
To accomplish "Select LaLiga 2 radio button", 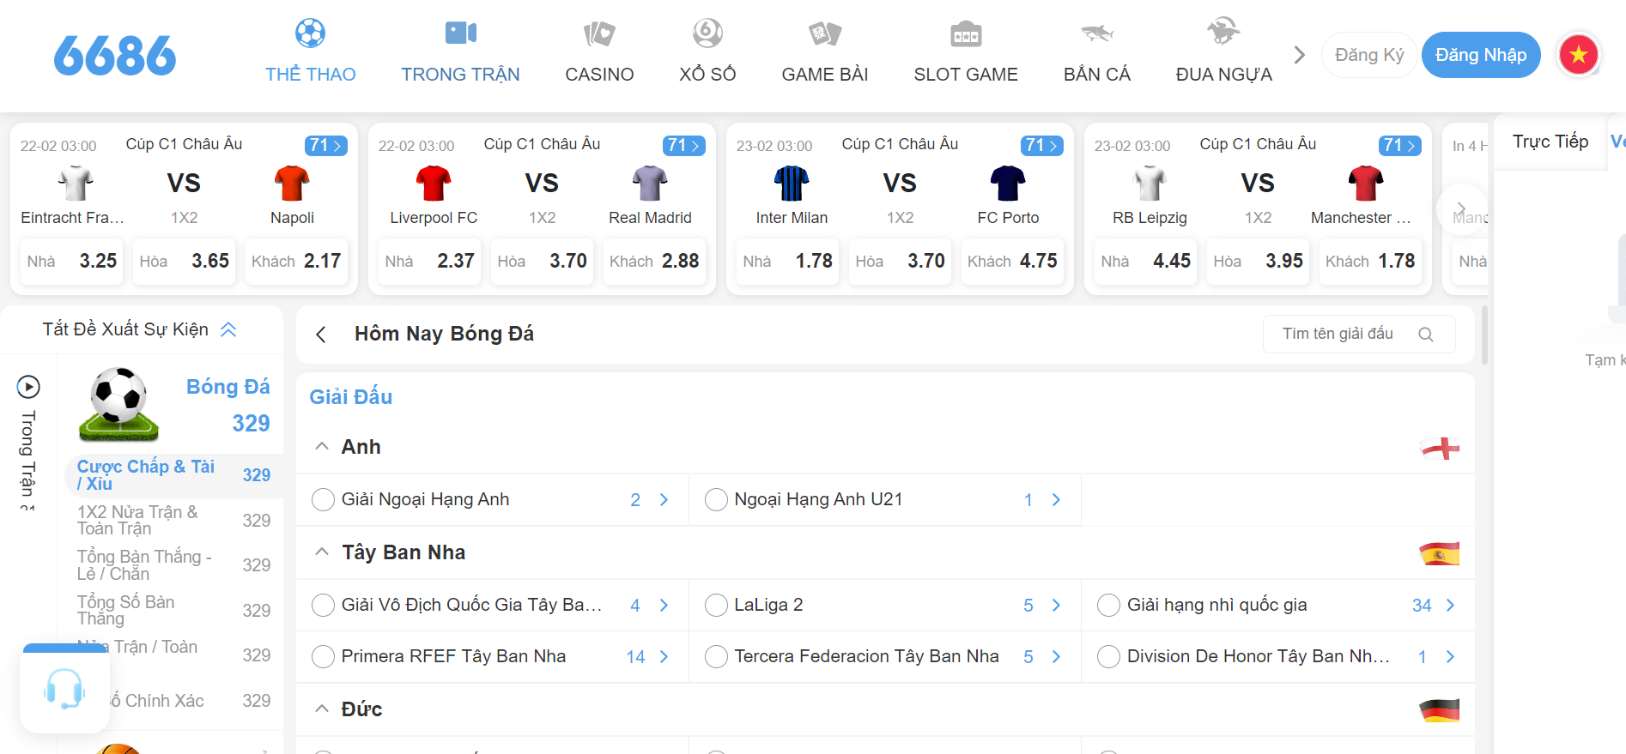I will 716,606.
